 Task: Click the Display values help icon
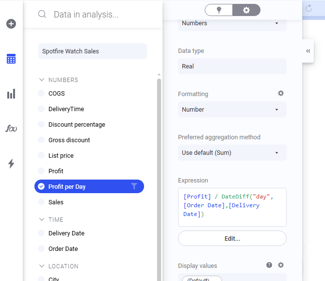coord(269,265)
